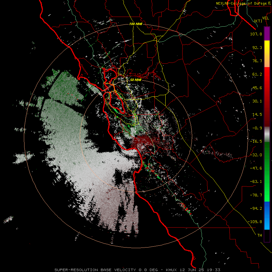Pick the yellow segment of velocity scale

point(267,54)
